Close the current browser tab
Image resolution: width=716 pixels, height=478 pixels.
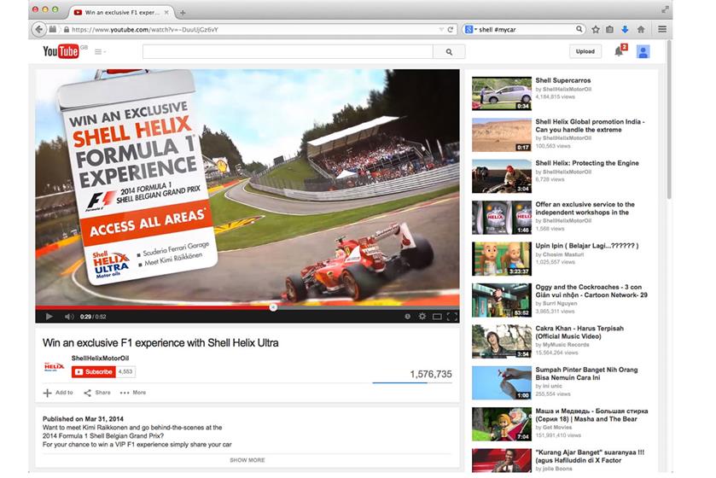(166, 12)
